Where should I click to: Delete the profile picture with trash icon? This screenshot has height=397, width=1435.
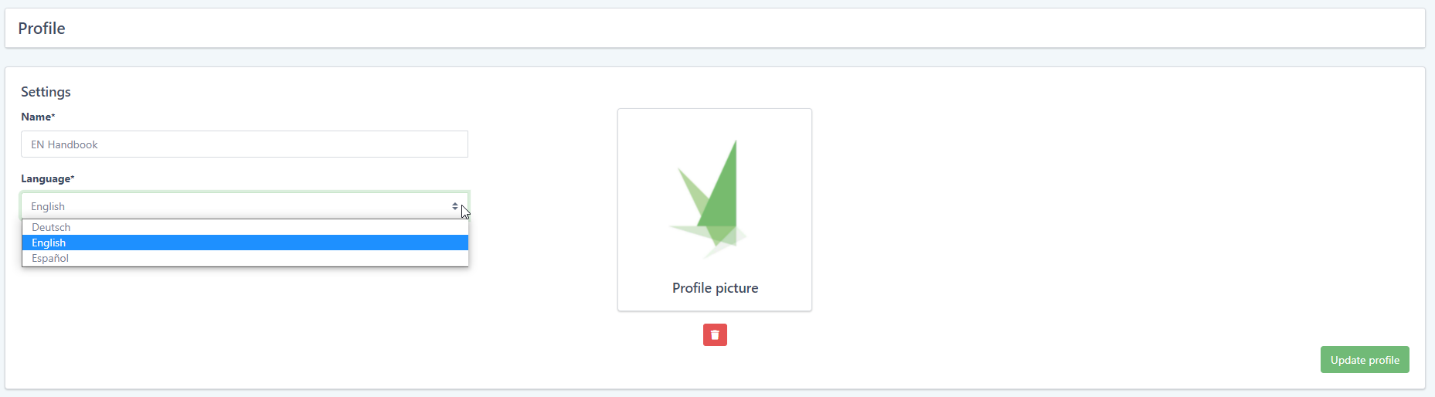coord(715,334)
